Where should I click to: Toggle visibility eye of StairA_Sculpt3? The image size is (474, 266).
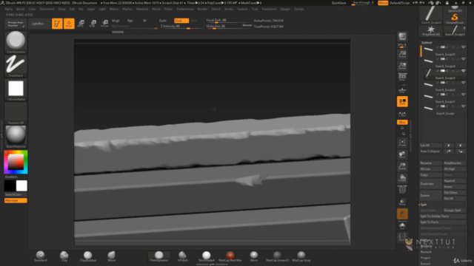pos(464,71)
